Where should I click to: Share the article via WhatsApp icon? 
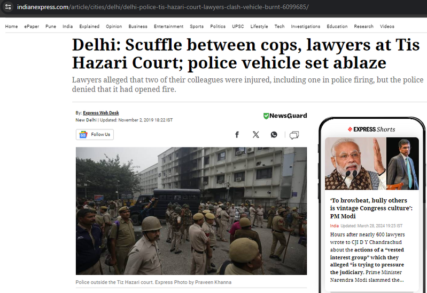[x=274, y=135]
